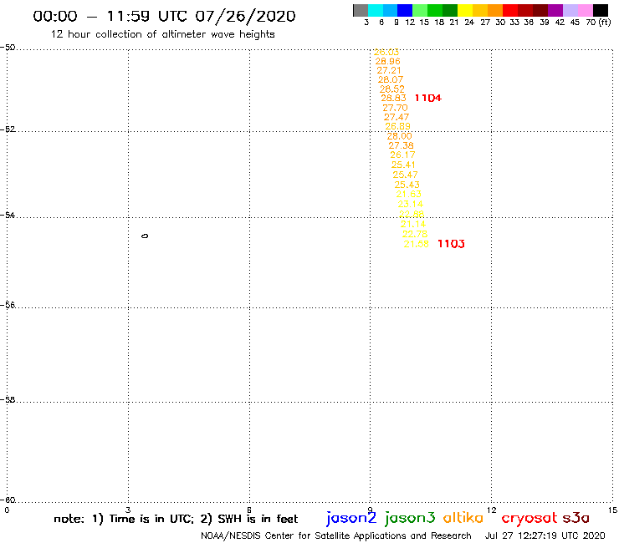Click the timestamp 'Jul 27 12:27:19 UTC 2020'
The width and height of the screenshot is (619, 543).
click(x=545, y=535)
